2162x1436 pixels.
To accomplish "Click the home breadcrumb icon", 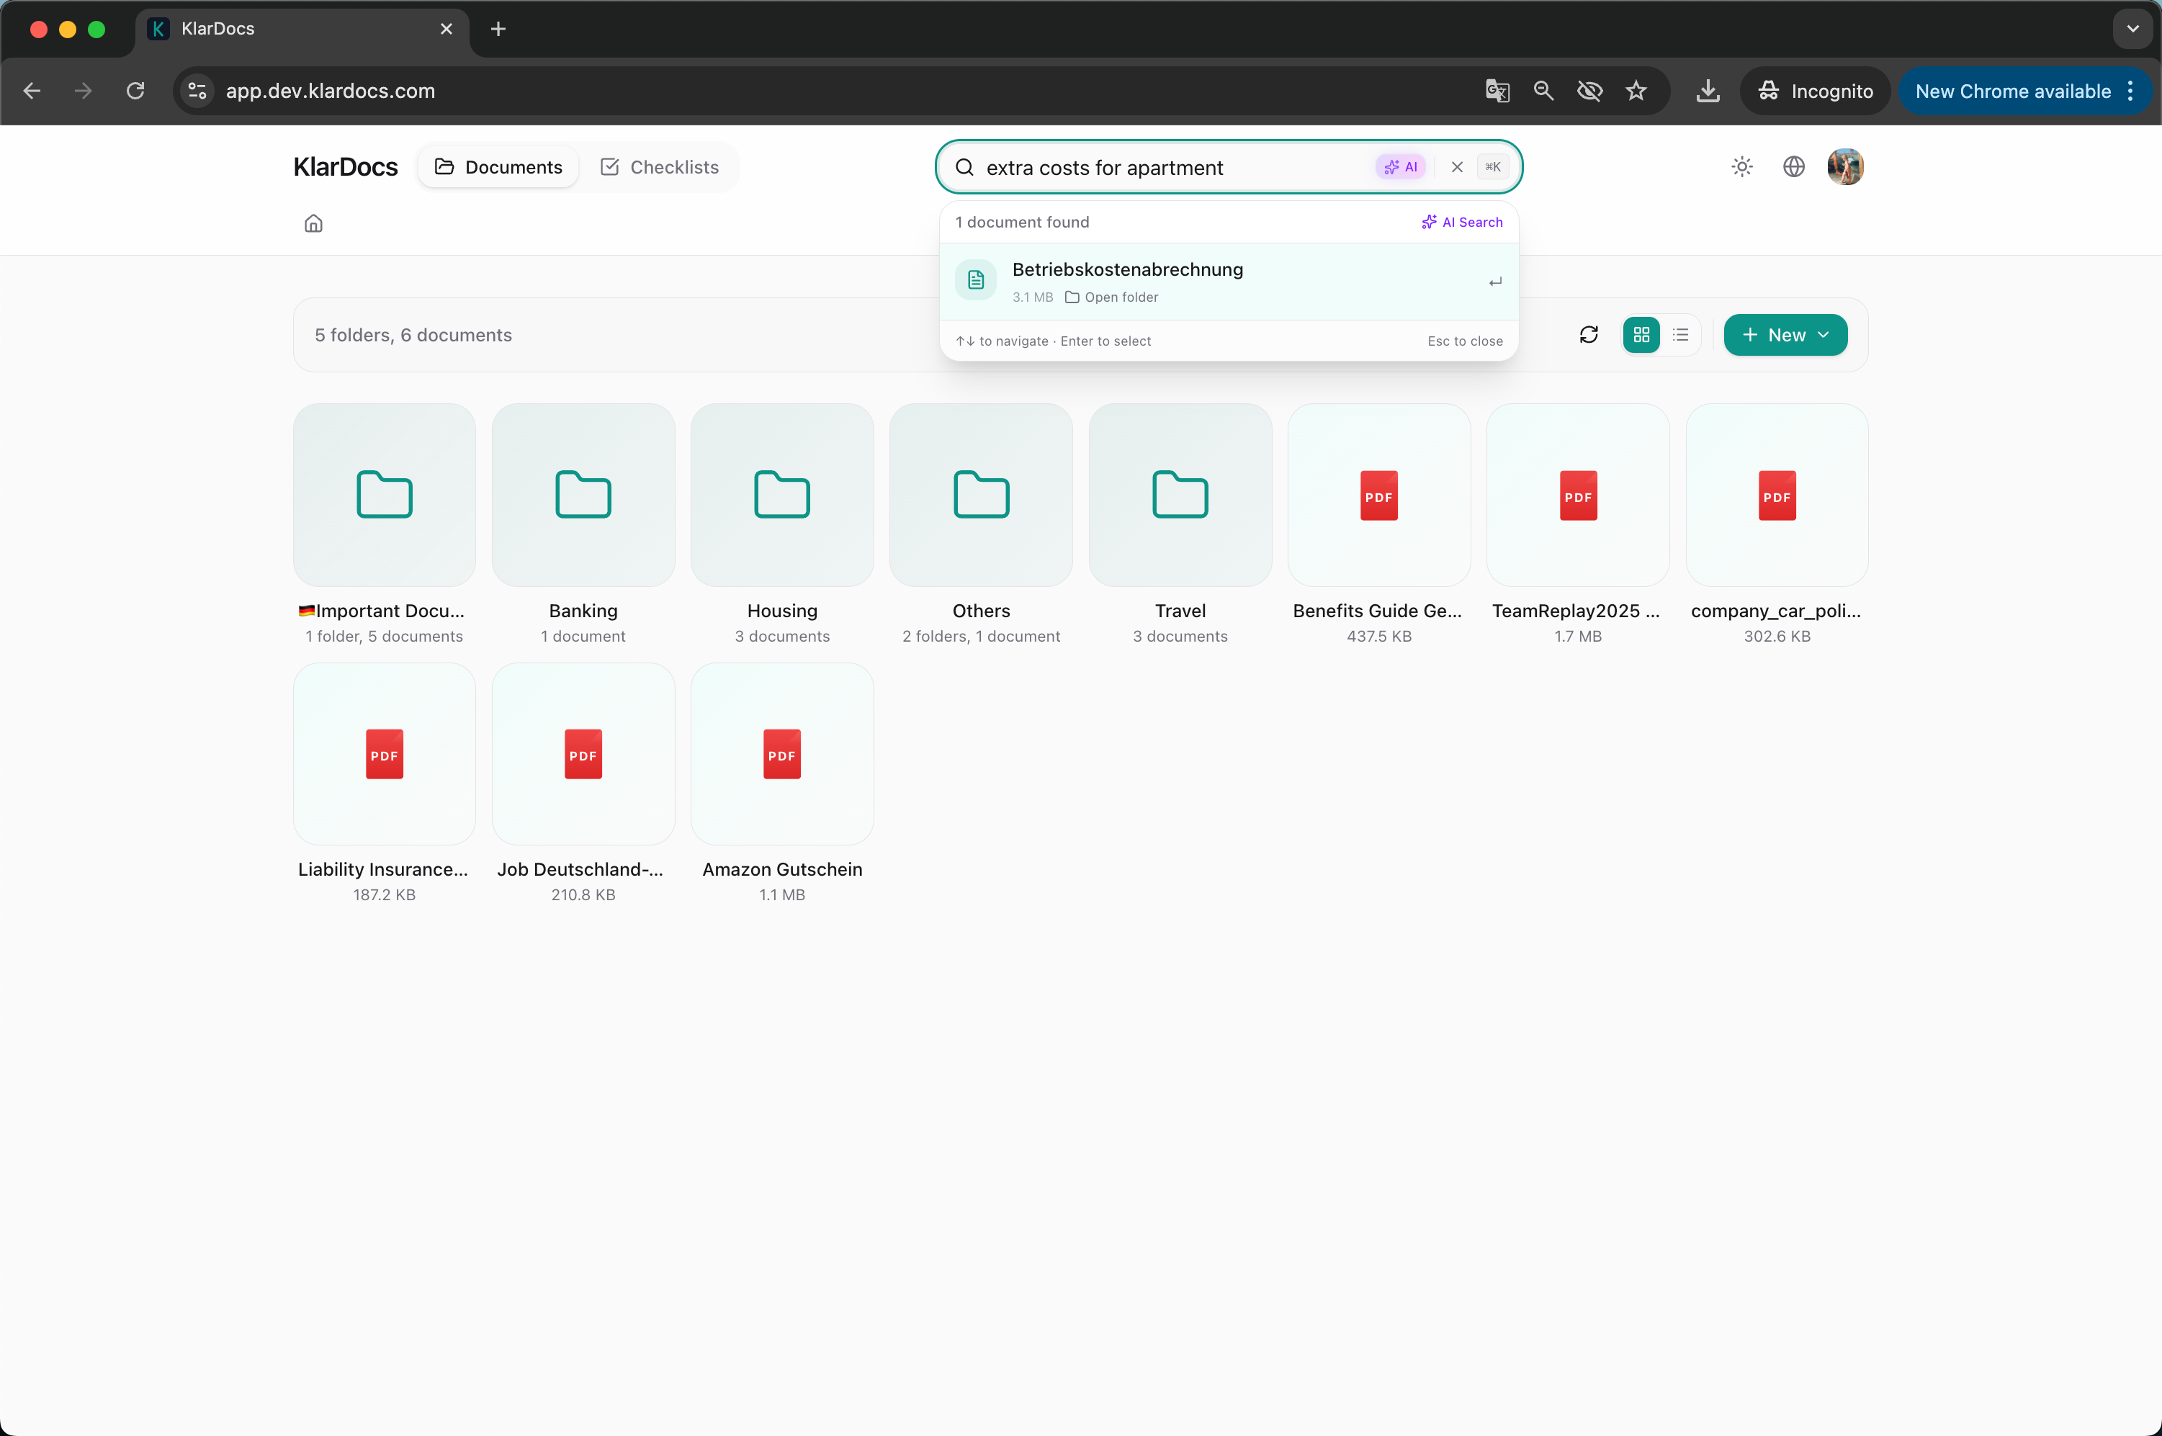I will click(x=313, y=223).
